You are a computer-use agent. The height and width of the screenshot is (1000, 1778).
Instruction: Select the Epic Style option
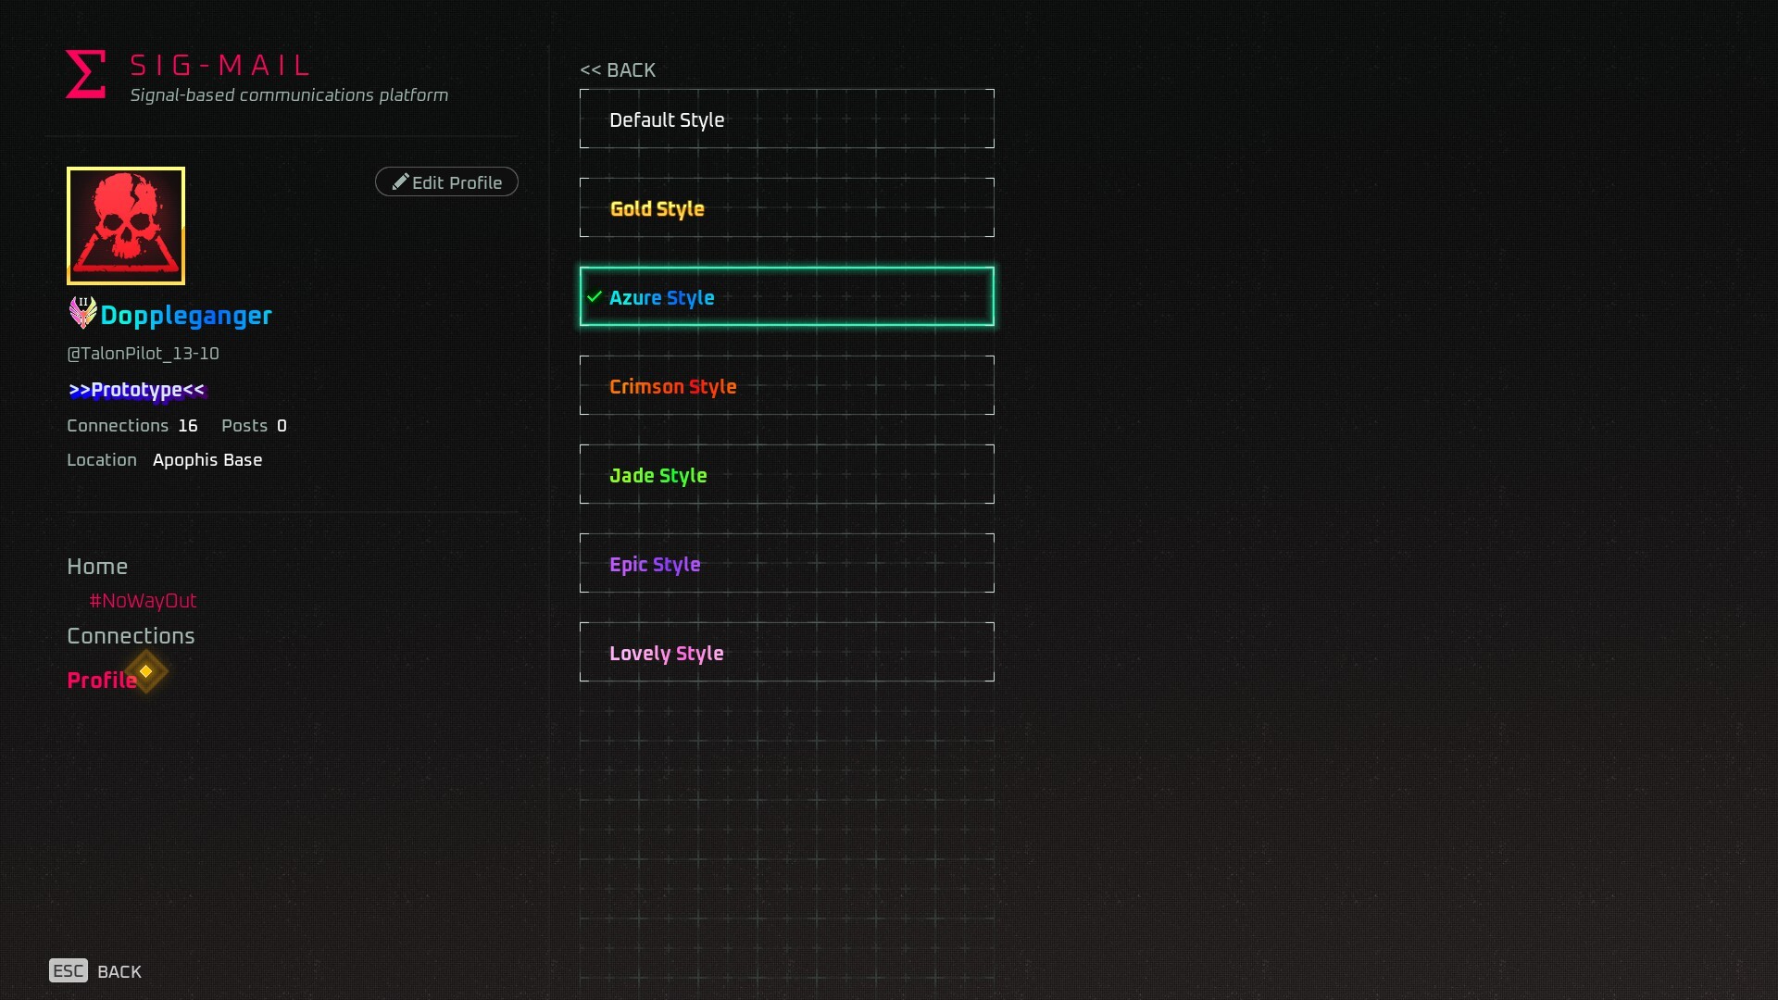[785, 563]
